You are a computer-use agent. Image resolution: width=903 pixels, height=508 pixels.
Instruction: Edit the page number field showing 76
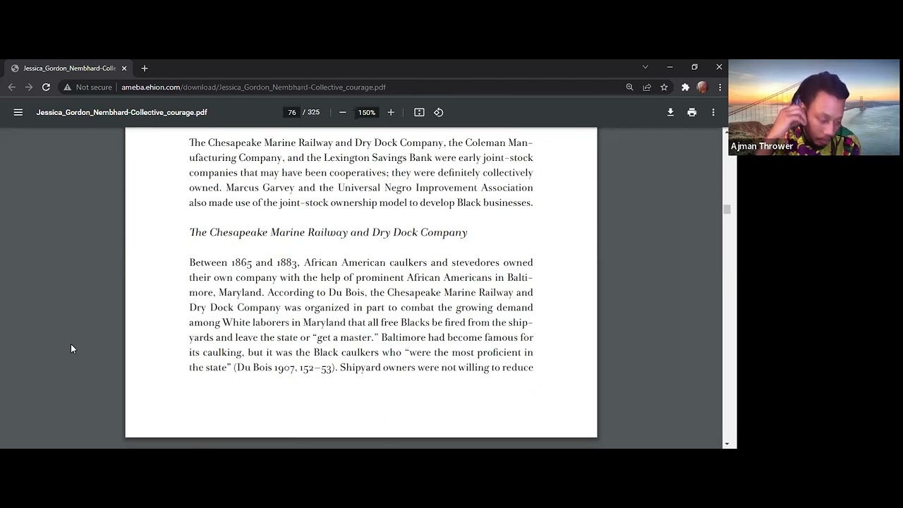tap(292, 112)
